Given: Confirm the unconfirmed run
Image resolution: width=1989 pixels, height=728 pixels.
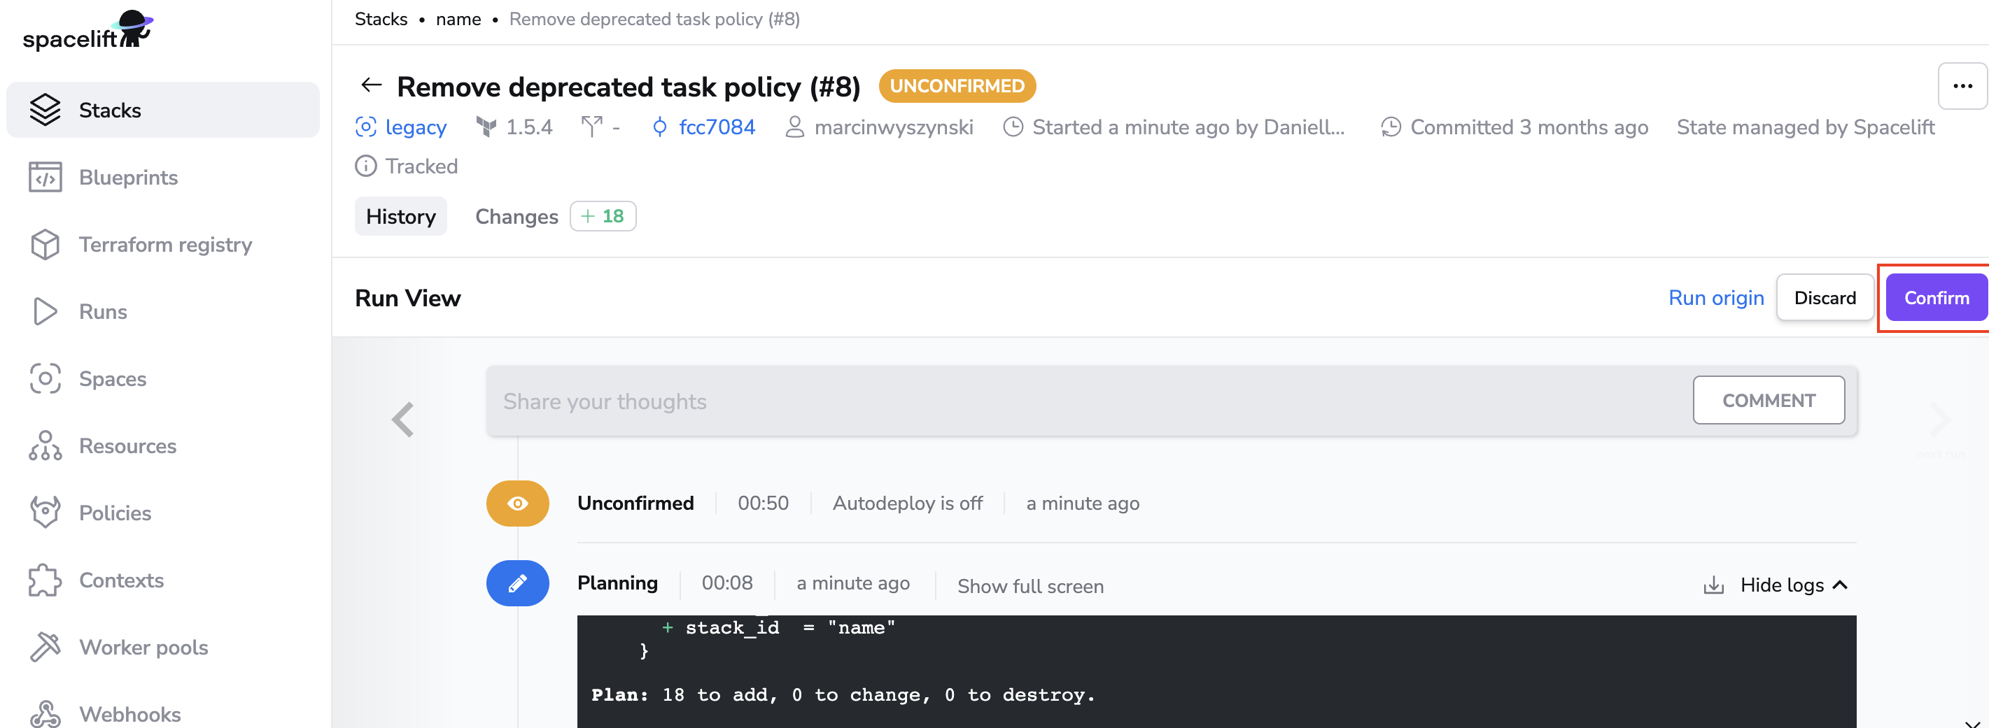Looking at the screenshot, I should [1936, 298].
